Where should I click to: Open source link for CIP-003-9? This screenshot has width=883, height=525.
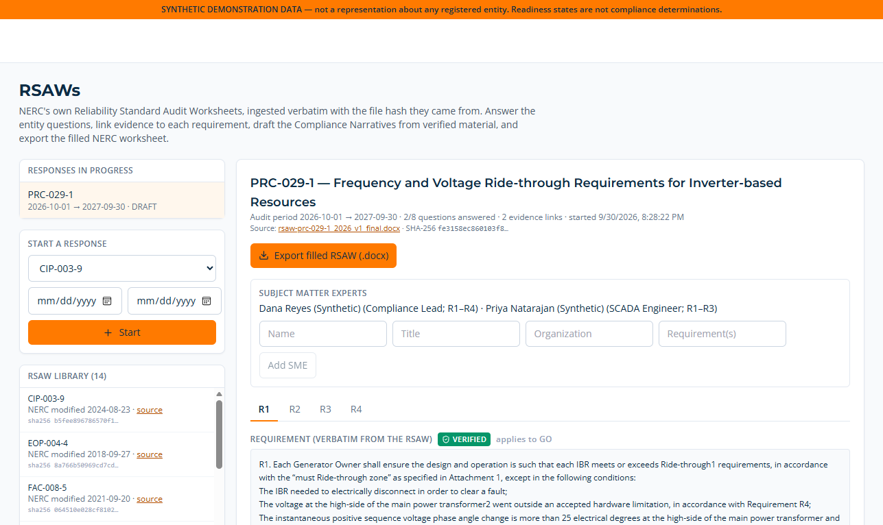[x=150, y=410]
